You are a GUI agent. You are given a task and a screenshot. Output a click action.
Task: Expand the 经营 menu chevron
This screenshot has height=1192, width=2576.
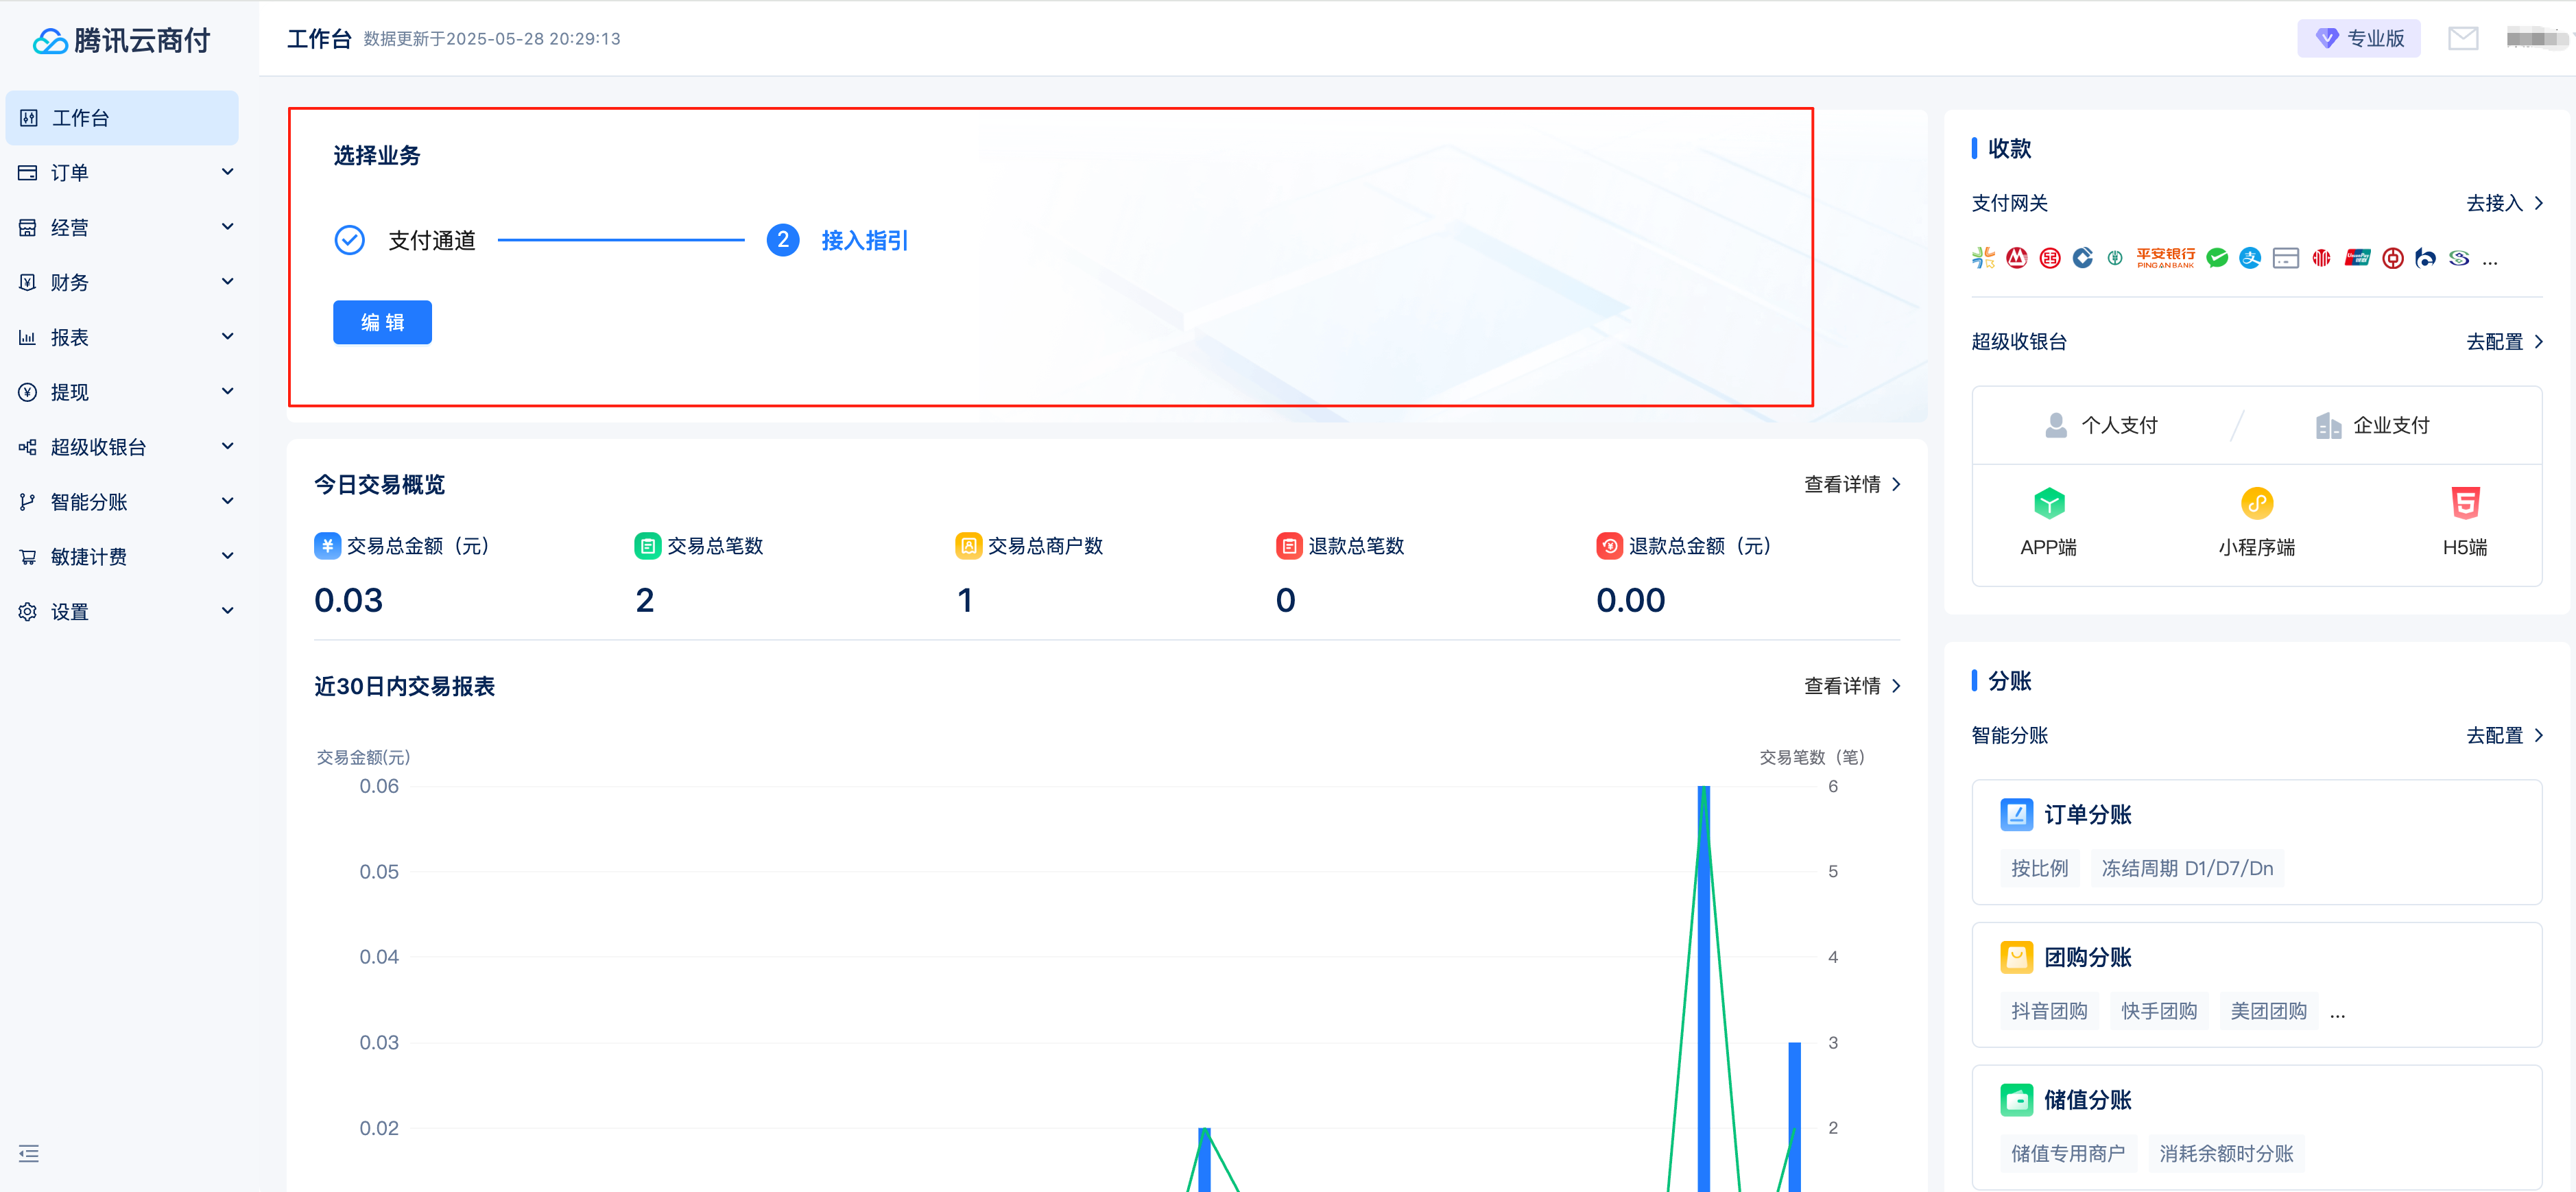tap(227, 227)
